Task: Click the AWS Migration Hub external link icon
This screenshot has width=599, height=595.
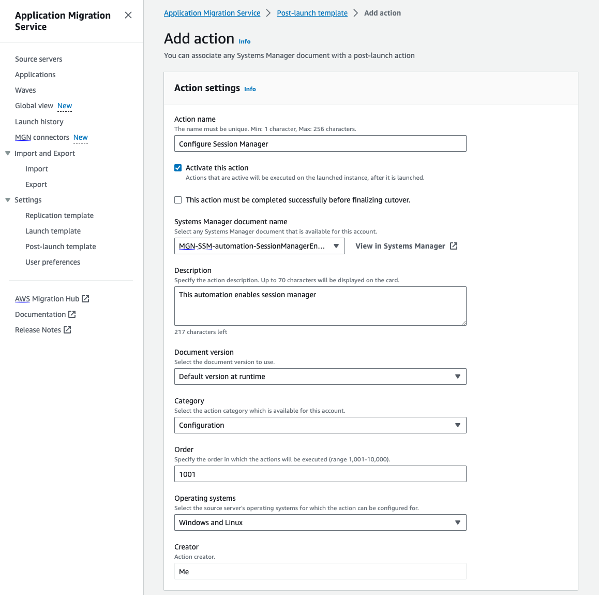Action: pos(85,298)
